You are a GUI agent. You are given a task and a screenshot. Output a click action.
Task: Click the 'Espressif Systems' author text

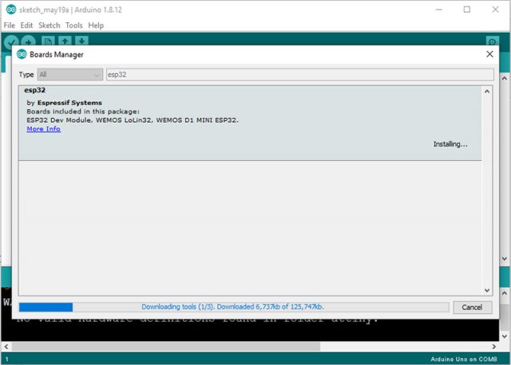[x=69, y=103]
